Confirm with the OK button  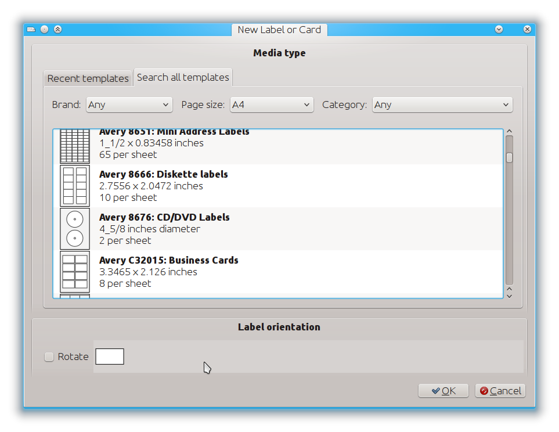(443, 391)
